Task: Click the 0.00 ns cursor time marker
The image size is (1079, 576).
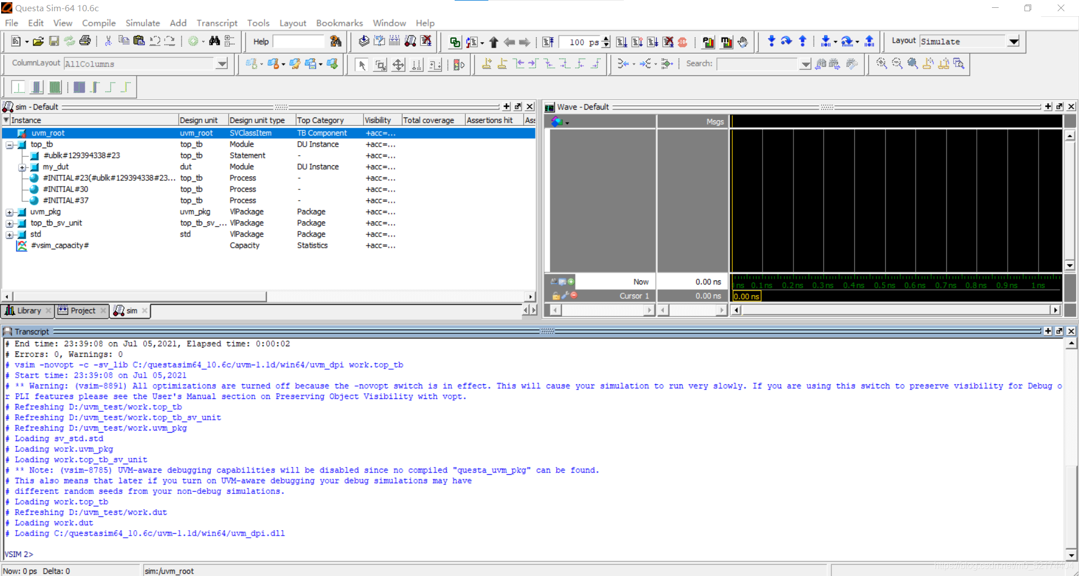Action: coord(746,296)
